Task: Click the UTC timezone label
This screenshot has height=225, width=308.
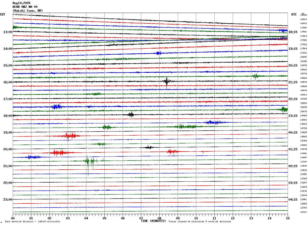Action: point(294,14)
